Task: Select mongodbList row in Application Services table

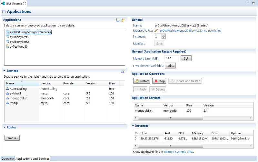Action: 193,111
